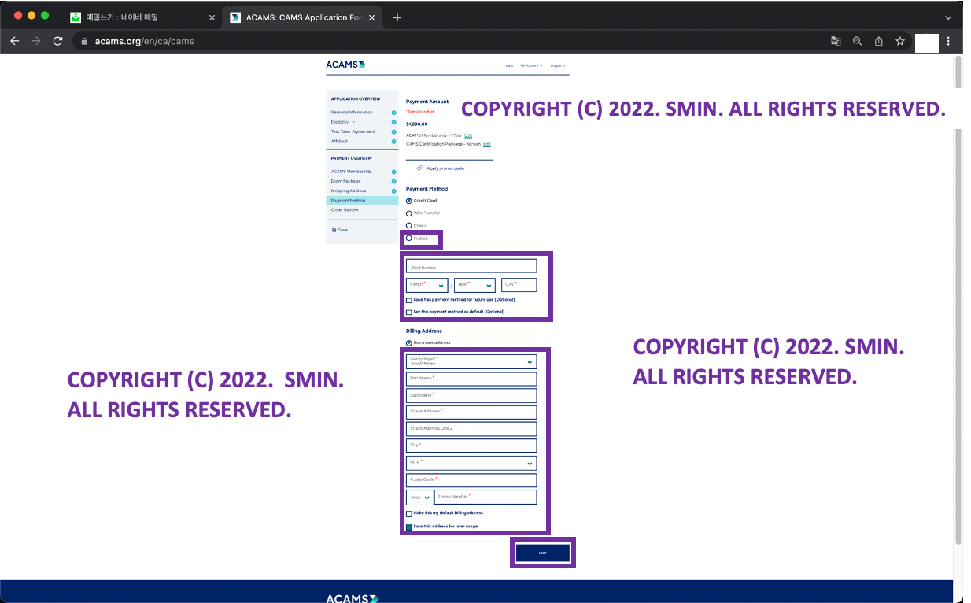Uncheck Save this address for later usage
971x603 pixels.
click(409, 527)
